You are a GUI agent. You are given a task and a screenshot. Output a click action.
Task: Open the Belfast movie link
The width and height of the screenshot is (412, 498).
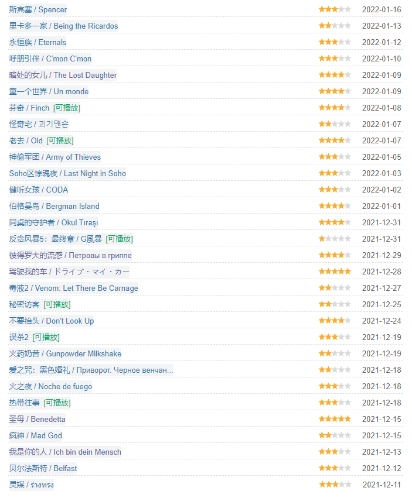click(43, 469)
